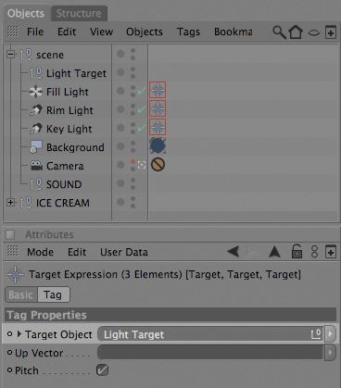341x388 pixels.
Task: Expand the Target Object disclosure triangle
Action: coord(19,334)
